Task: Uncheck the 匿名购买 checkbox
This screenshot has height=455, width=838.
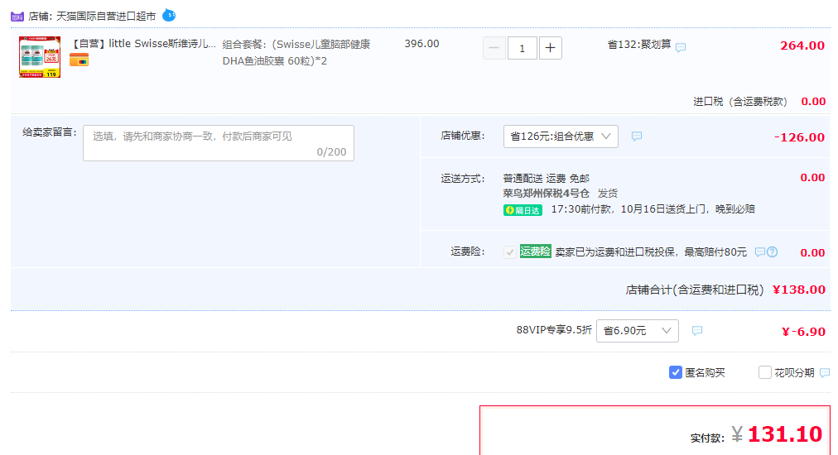Action: click(676, 372)
